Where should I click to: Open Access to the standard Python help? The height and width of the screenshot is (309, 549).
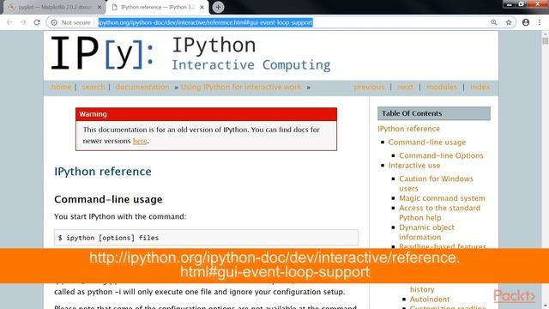[x=439, y=213]
